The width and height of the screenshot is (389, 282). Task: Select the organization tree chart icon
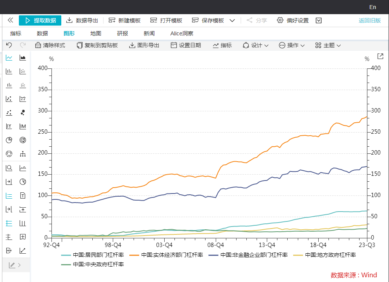[x=23, y=153]
